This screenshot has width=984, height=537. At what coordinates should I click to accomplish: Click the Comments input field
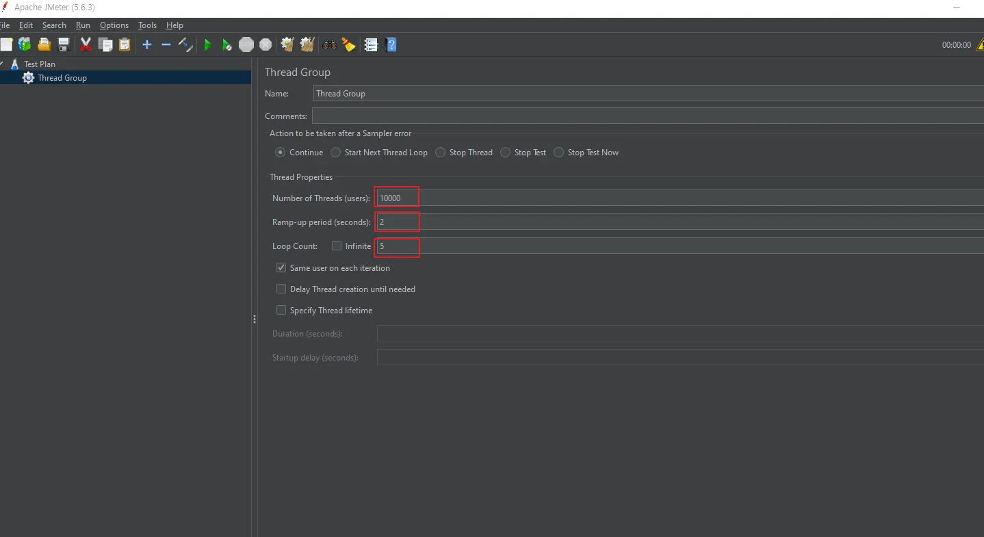(x=647, y=116)
